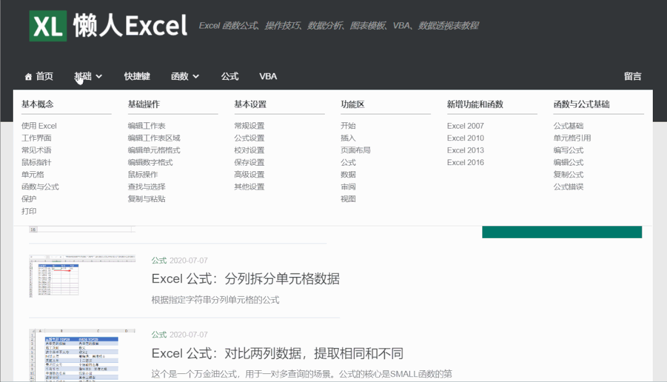Expand the 基础 menu chevron

point(99,77)
